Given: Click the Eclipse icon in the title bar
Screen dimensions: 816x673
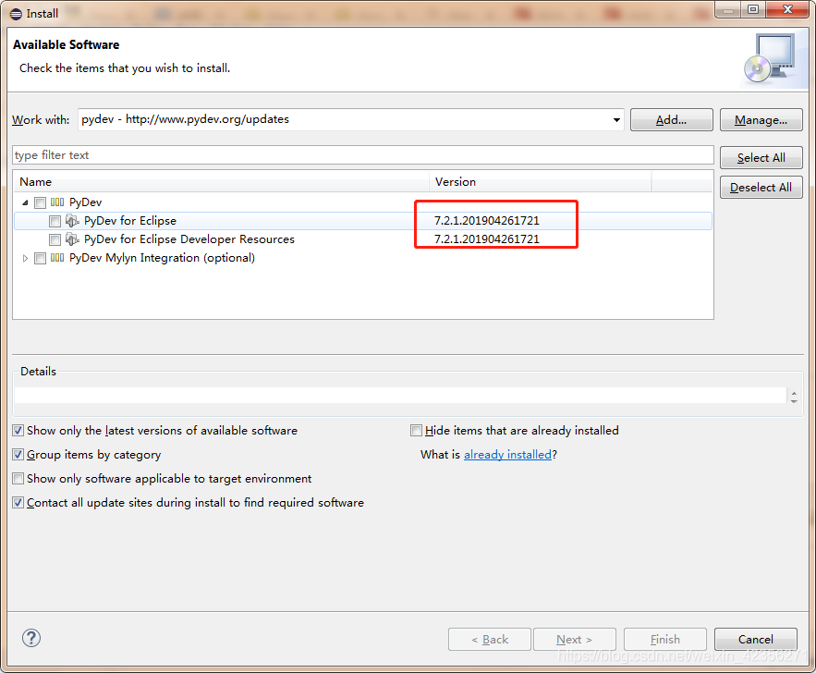Looking at the screenshot, I should coord(16,14).
